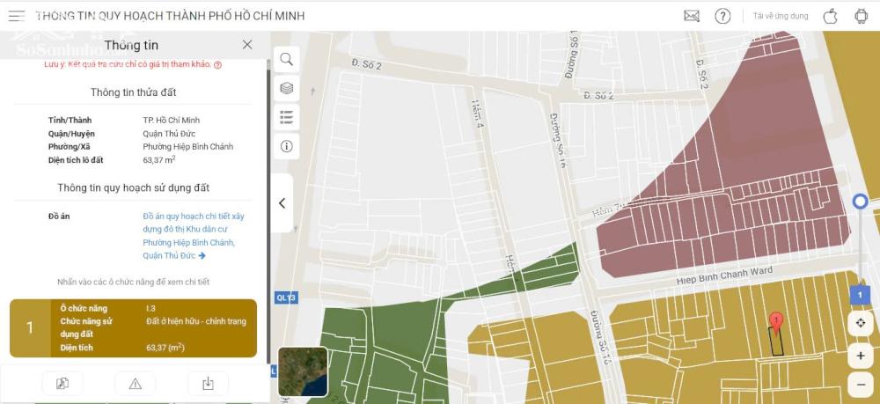This screenshot has width=880, height=404.
Task: Open the map layers panel
Action: (287, 88)
